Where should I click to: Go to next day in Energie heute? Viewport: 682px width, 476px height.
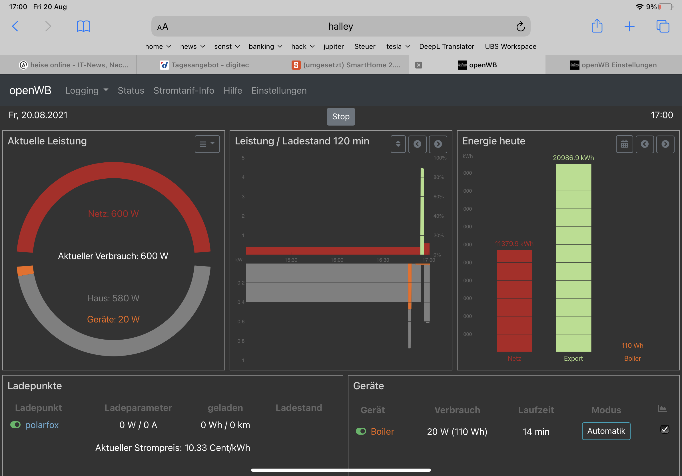click(665, 144)
